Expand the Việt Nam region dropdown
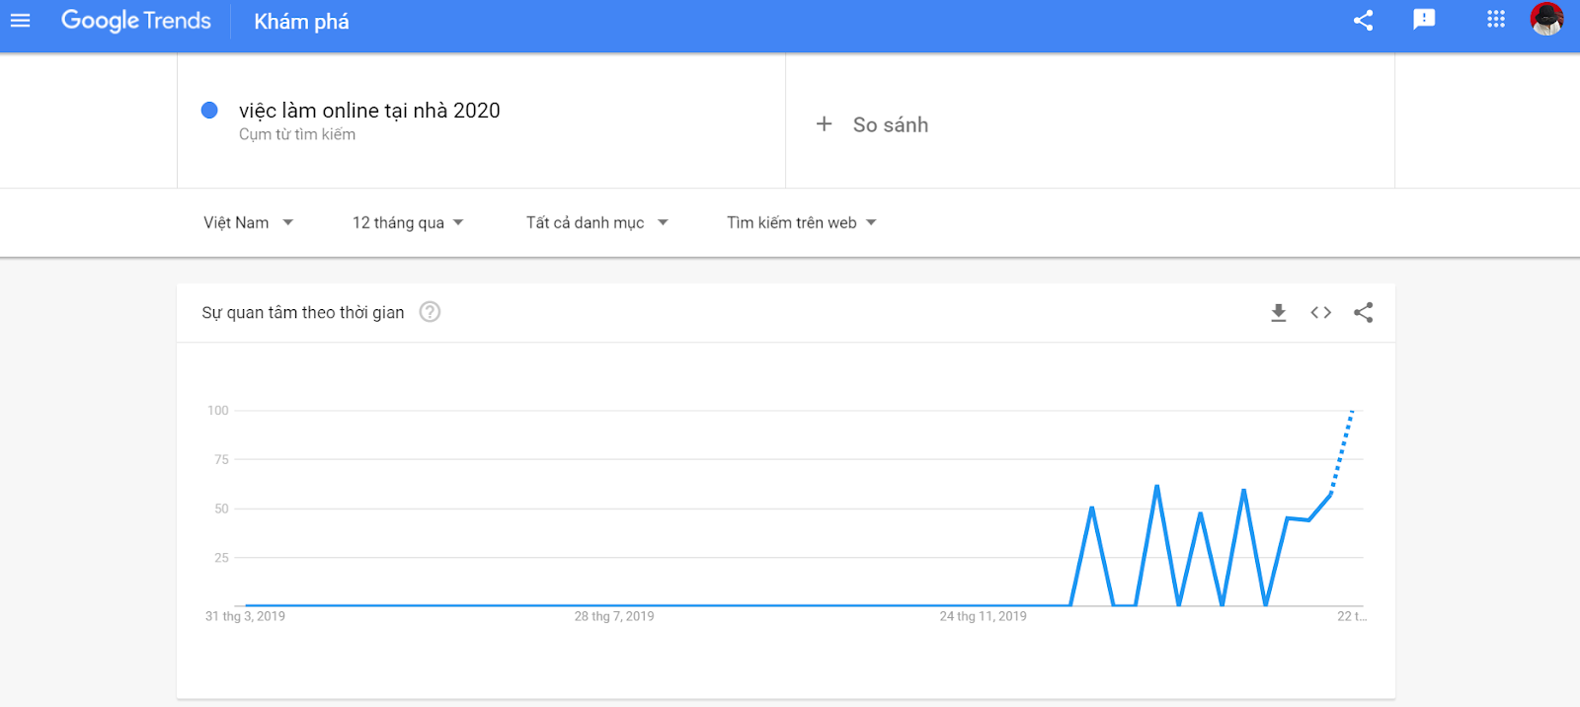The width and height of the screenshot is (1580, 707). click(x=248, y=223)
